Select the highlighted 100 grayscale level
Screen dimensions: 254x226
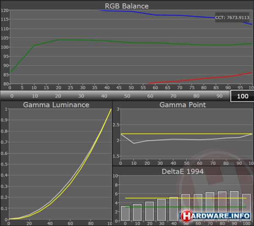tap(243, 96)
